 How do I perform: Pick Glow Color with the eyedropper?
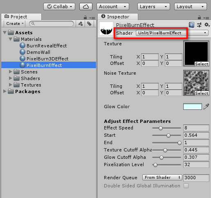[206, 107]
